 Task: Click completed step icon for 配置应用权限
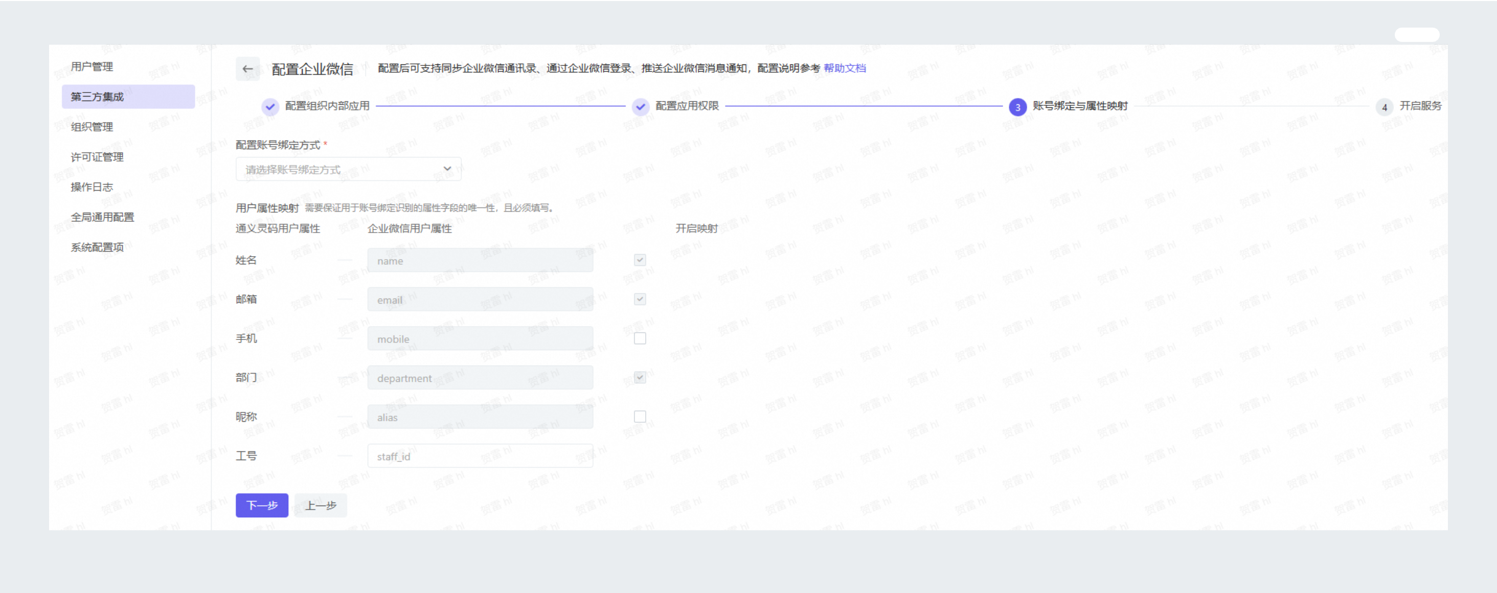pyautogui.click(x=641, y=106)
